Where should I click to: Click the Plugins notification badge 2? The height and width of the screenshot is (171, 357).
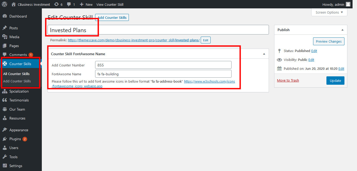tap(25, 139)
